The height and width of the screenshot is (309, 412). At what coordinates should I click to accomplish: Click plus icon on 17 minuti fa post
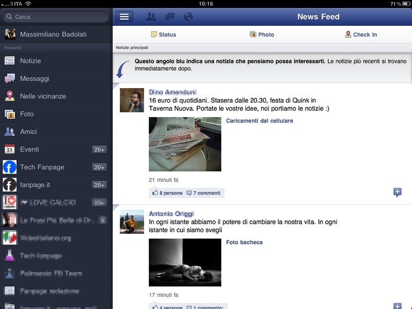(x=397, y=306)
